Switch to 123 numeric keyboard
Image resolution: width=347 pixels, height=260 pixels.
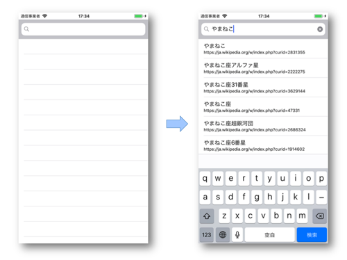pyautogui.click(x=207, y=235)
